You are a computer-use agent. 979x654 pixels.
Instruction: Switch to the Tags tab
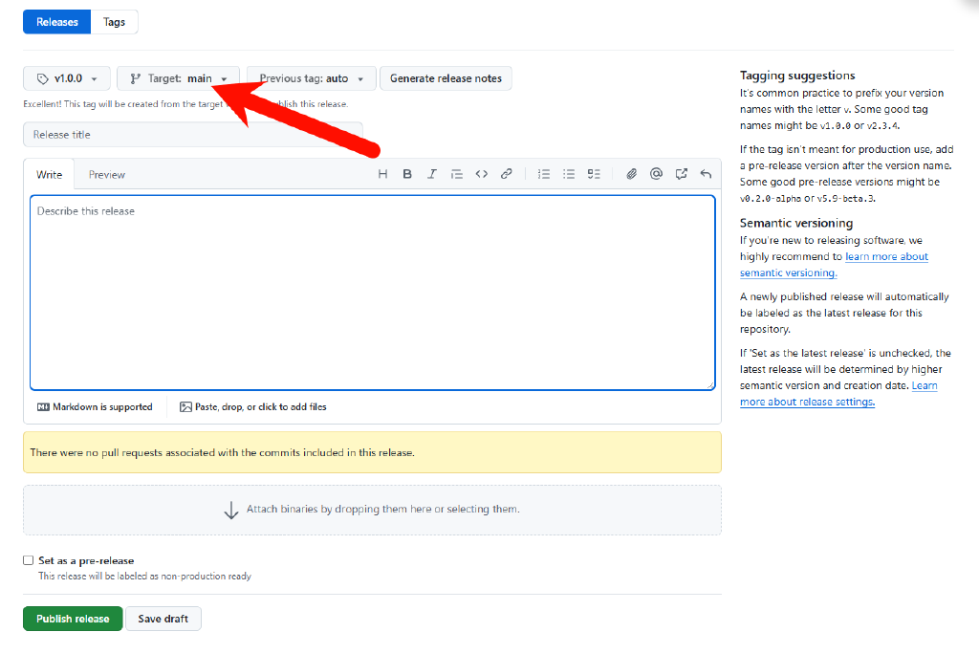[114, 21]
